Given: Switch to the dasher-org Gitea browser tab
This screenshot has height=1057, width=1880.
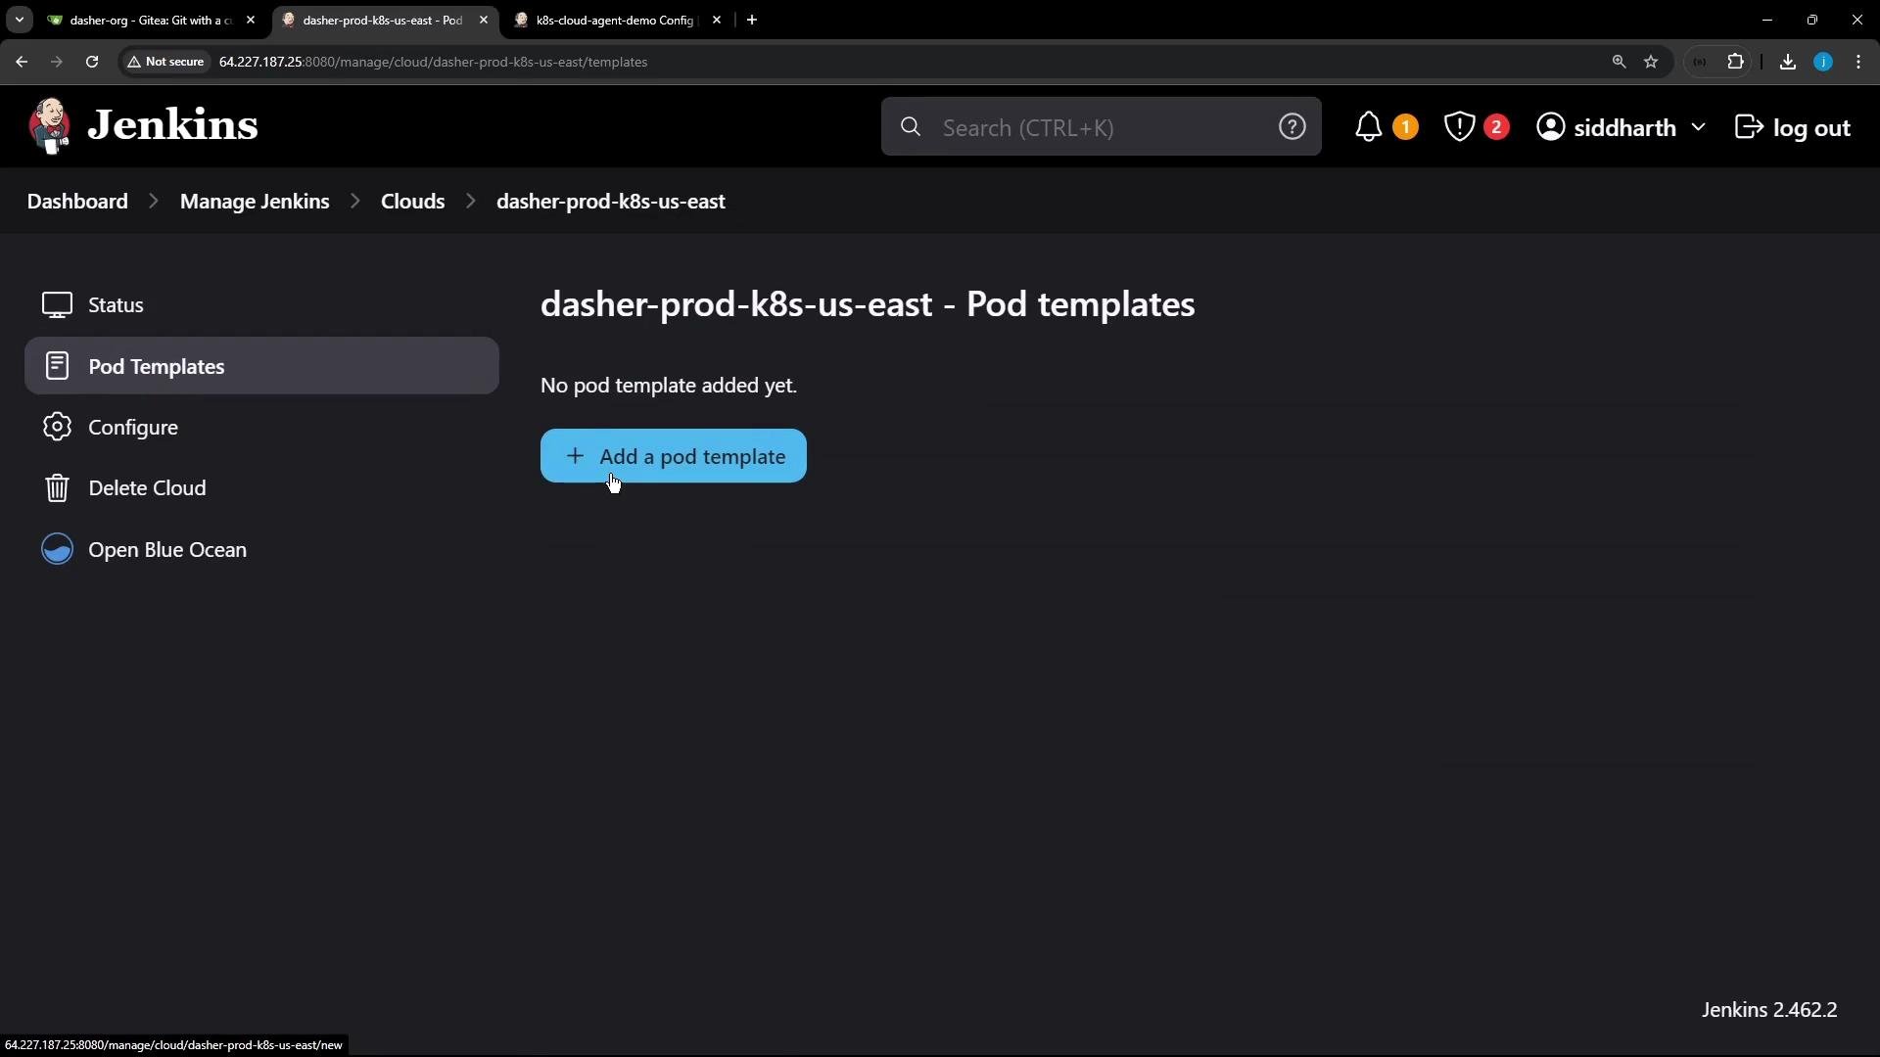Looking at the screenshot, I should [x=150, y=20].
